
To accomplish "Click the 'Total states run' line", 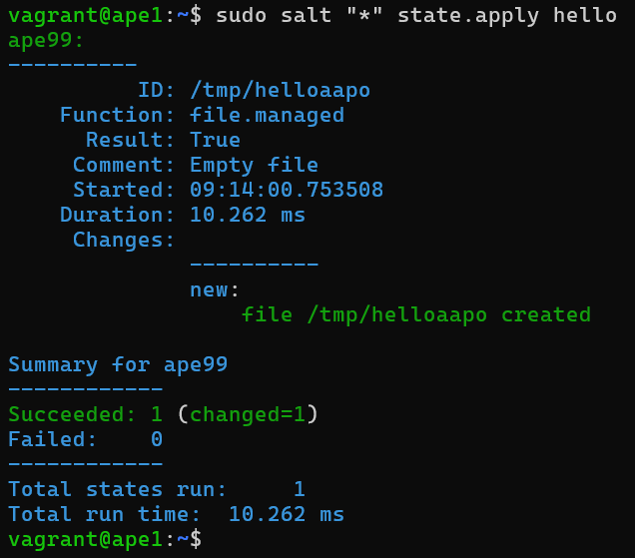I will click(157, 489).
